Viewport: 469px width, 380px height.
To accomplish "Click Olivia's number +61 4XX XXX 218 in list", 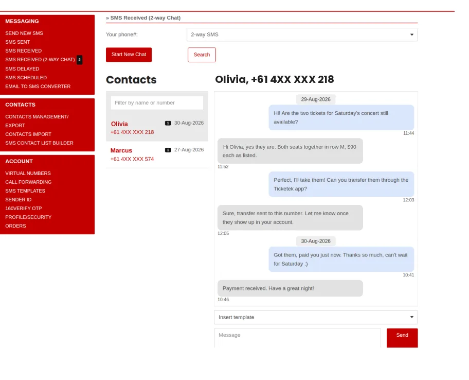I will (x=132, y=132).
